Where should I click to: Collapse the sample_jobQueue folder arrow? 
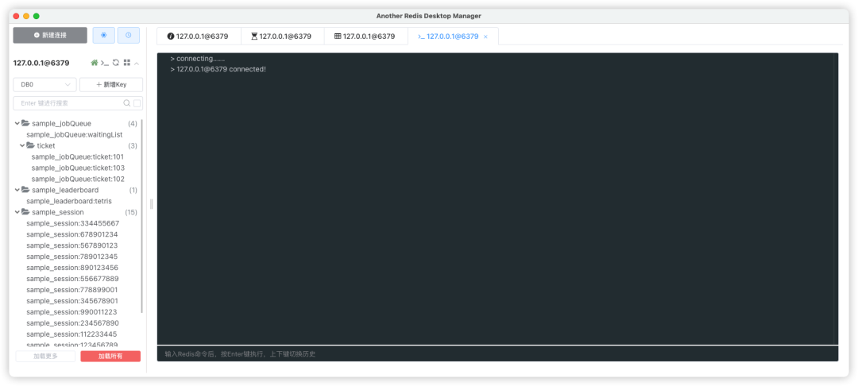17,124
